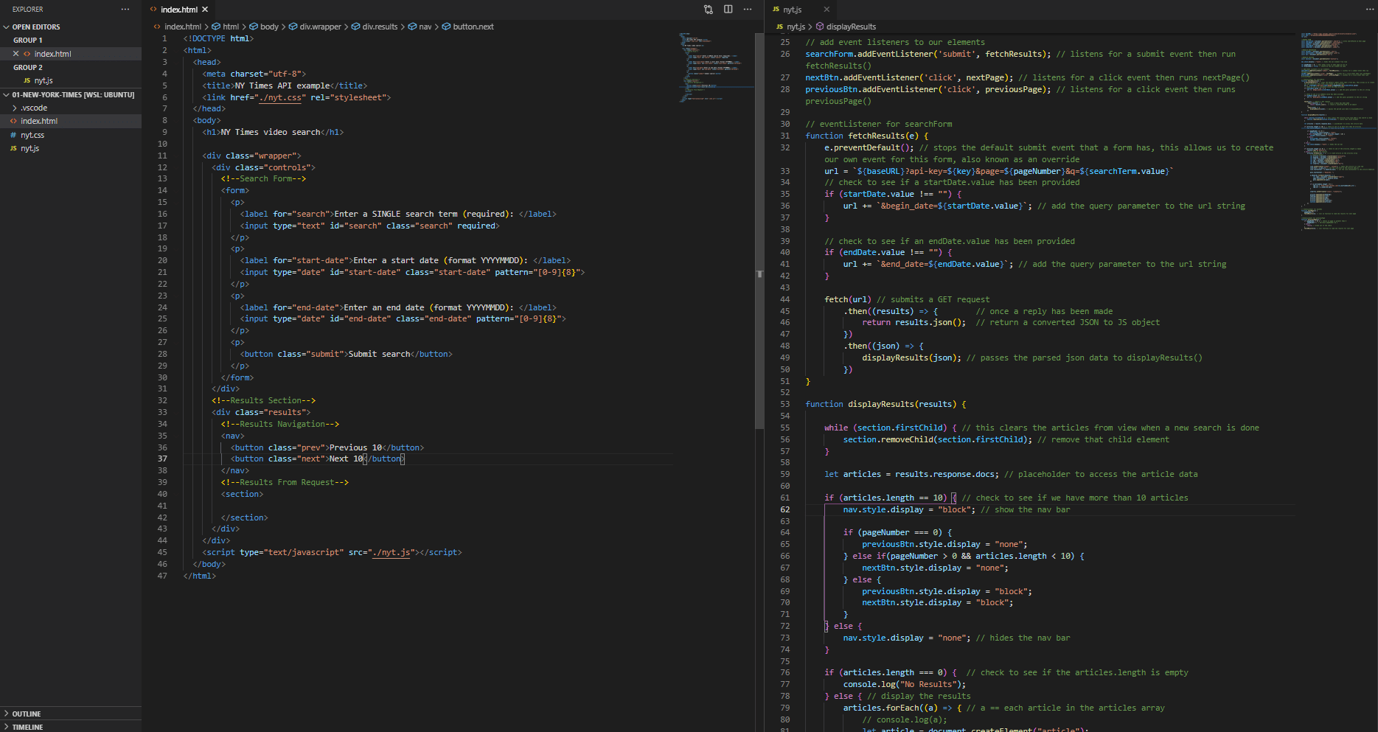Click button.next breadcrumb symbol icon
1378x732 pixels.
click(x=446, y=27)
